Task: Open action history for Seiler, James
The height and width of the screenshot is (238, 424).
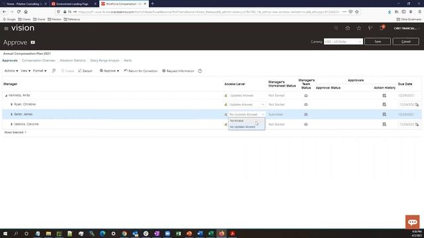Action: (x=384, y=114)
